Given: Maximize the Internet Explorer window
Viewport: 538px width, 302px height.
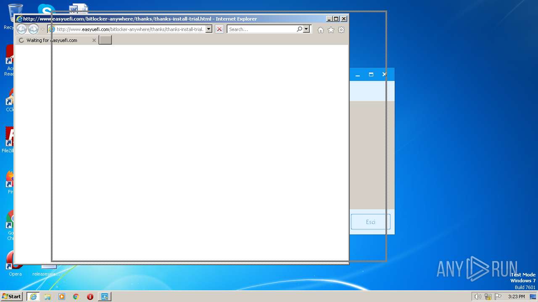Looking at the screenshot, I should (336, 19).
